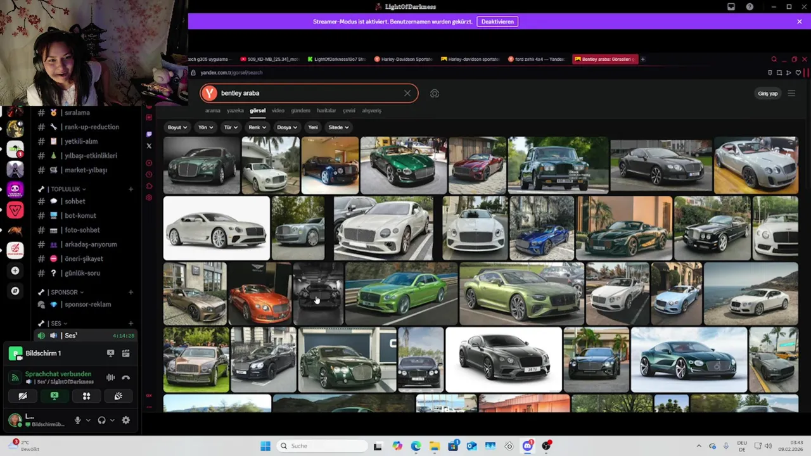811x456 pixels.
Task: Switch to the alışveriş tab
Action: coord(372,110)
